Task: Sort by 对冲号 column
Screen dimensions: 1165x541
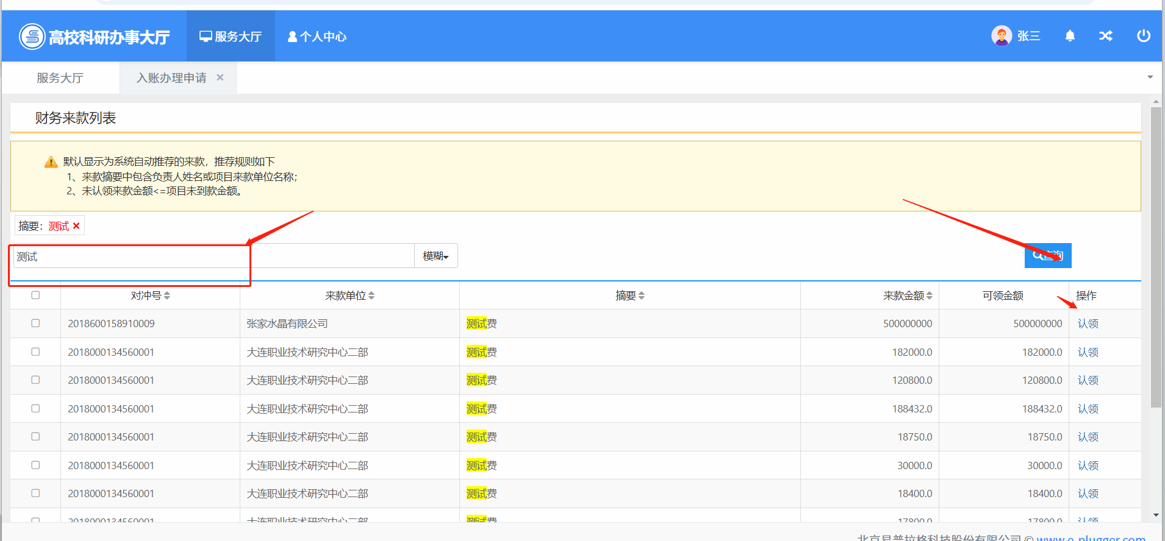Action: click(167, 295)
